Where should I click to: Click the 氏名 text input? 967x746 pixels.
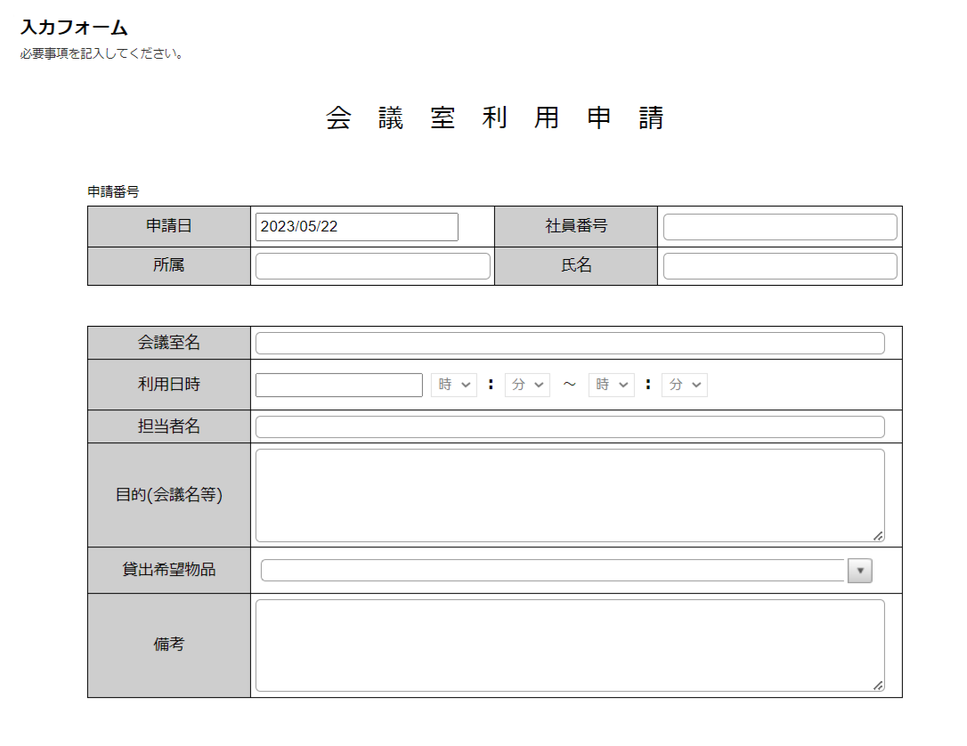(779, 266)
